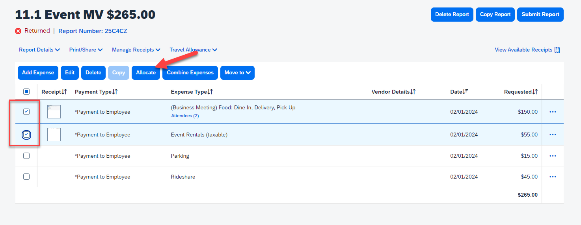This screenshot has height=225, width=581.
Task: Open the Travel Allowance menu
Action: (x=193, y=50)
